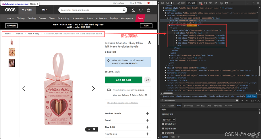261x139 pixels.
Task: Open the sources bug icon in DevTools
Action: (x=206, y=3)
